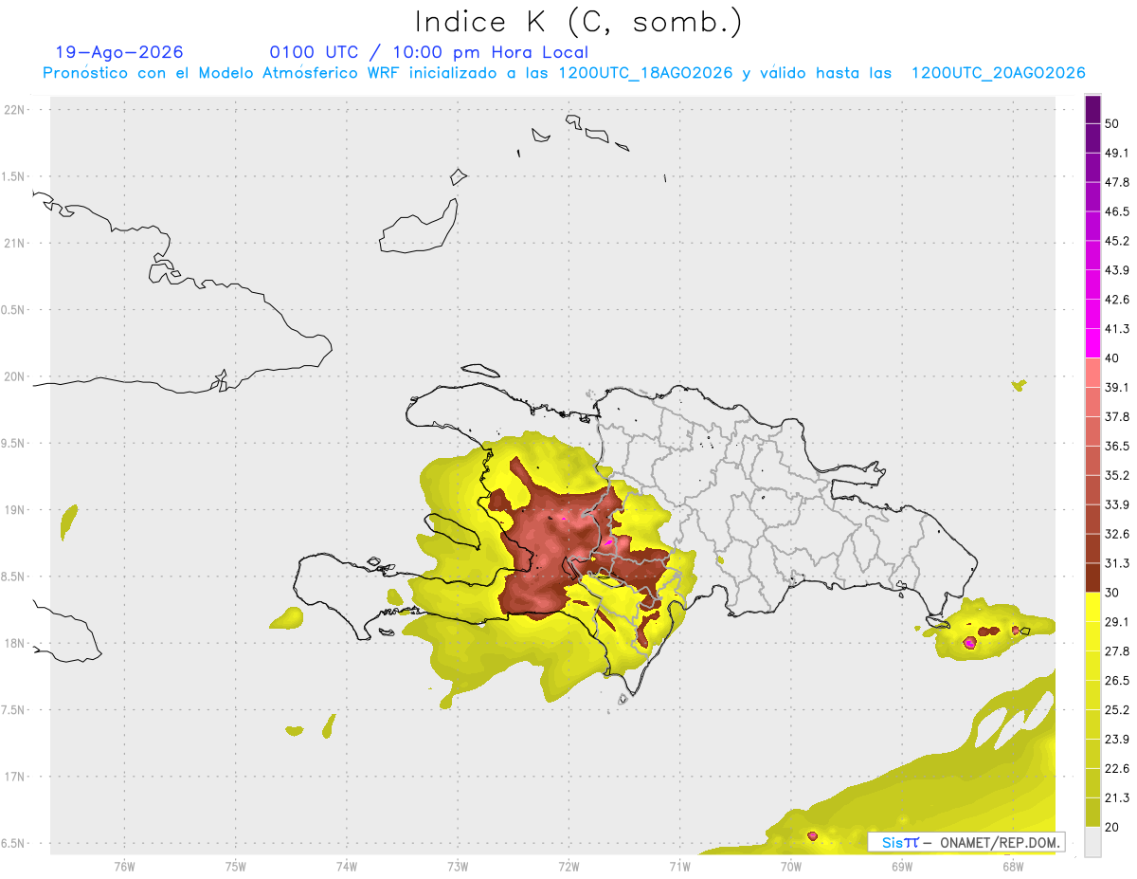Click the 25.2–26.5 yellow colorbar segment
The width and height of the screenshot is (1137, 879).
pyautogui.click(x=1093, y=695)
